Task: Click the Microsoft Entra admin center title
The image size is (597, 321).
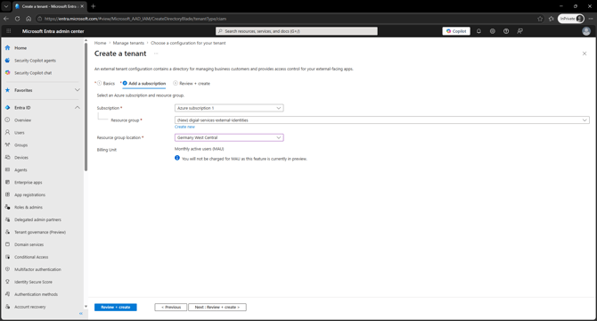Action: pyautogui.click(x=53, y=31)
